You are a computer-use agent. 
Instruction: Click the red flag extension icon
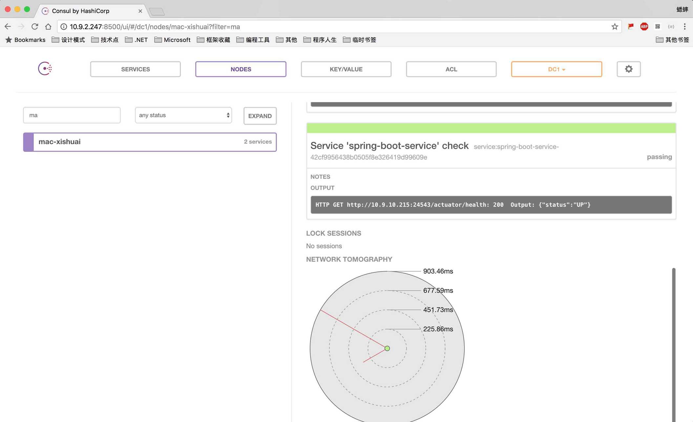(x=630, y=27)
